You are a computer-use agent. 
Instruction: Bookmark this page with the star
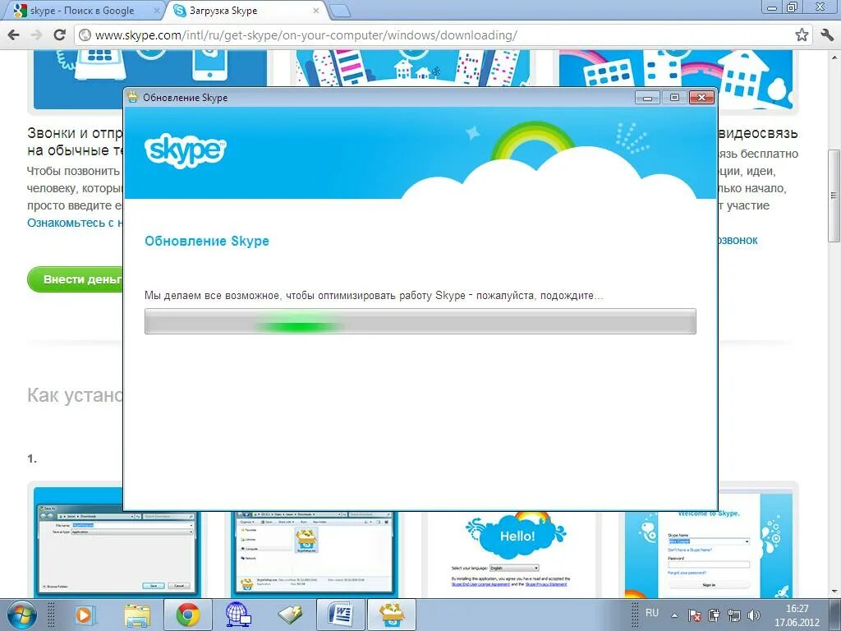click(x=802, y=35)
